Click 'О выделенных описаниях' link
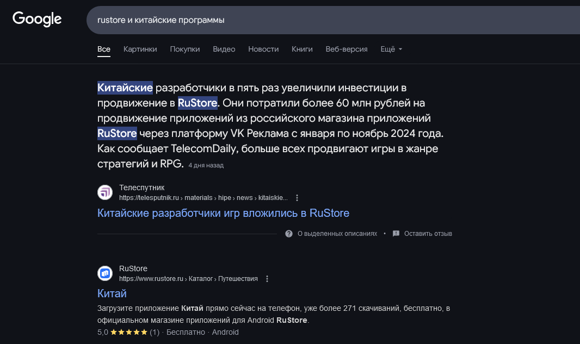 point(337,234)
